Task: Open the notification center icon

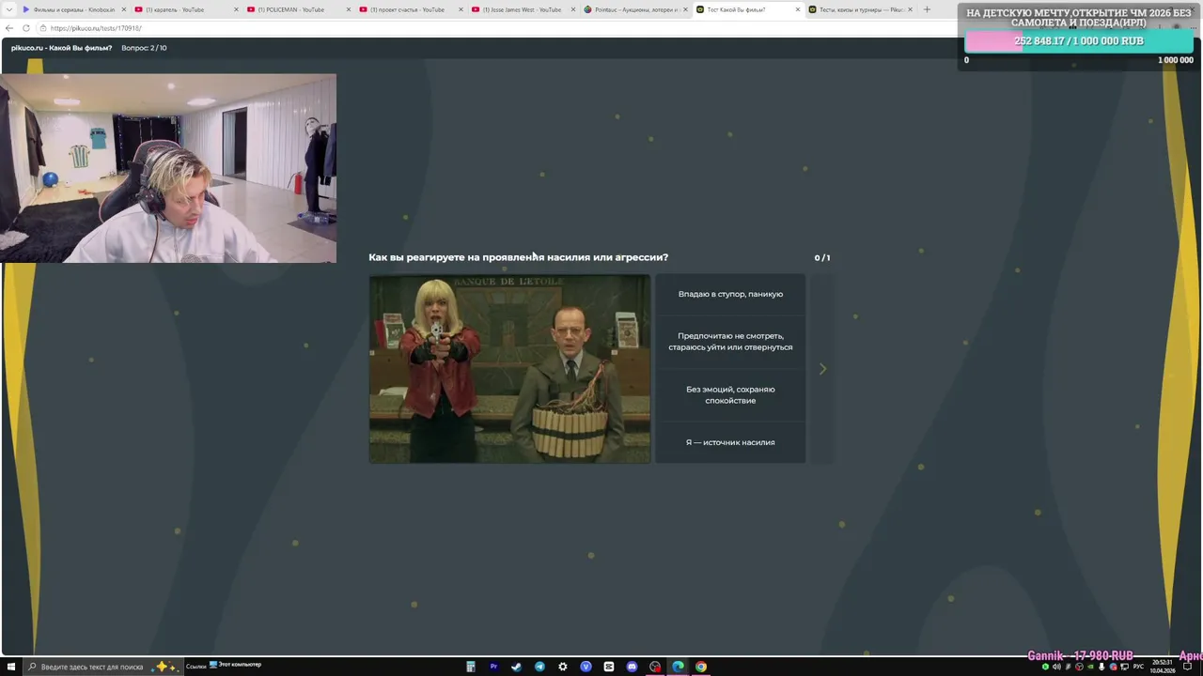Action: coord(1187,667)
